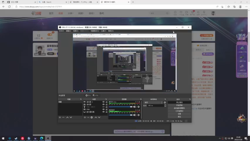The width and height of the screenshot is (250, 141).
Task: Toggle visibility of the 游戏源 2 source
Action: click(103, 102)
